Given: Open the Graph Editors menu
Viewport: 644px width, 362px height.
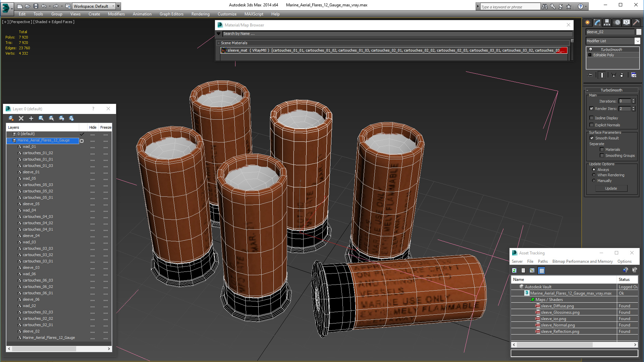Looking at the screenshot, I should 171,14.
